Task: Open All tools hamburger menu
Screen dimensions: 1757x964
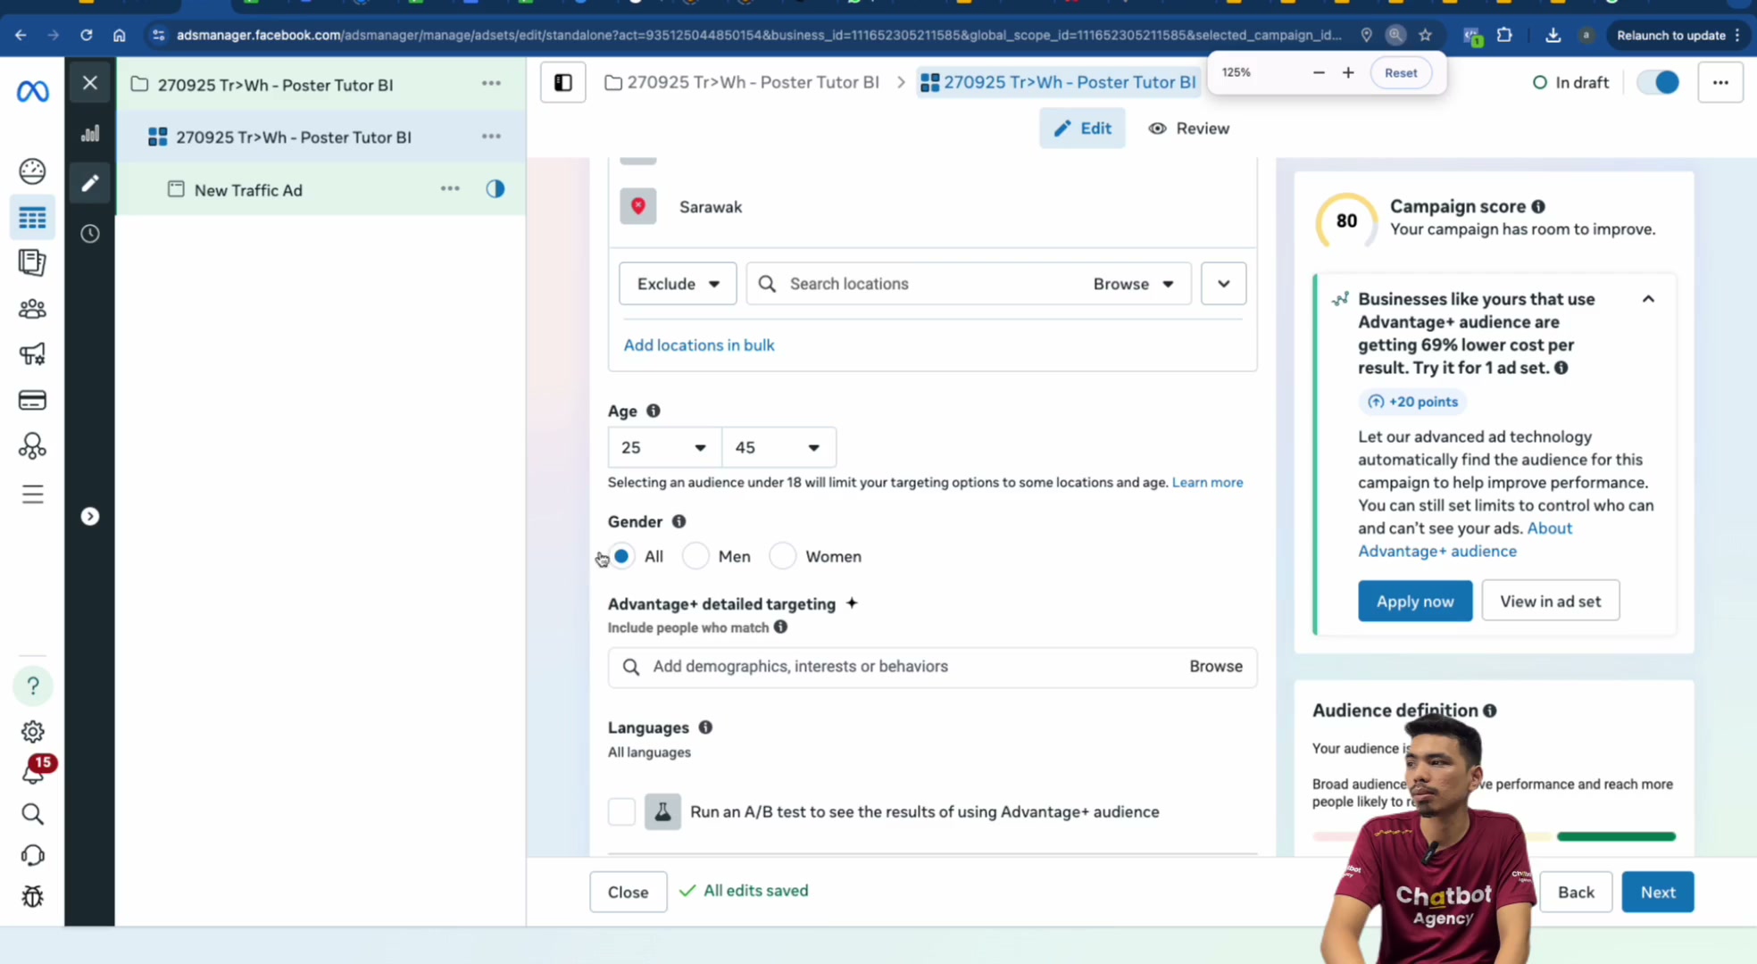Action: [32, 494]
